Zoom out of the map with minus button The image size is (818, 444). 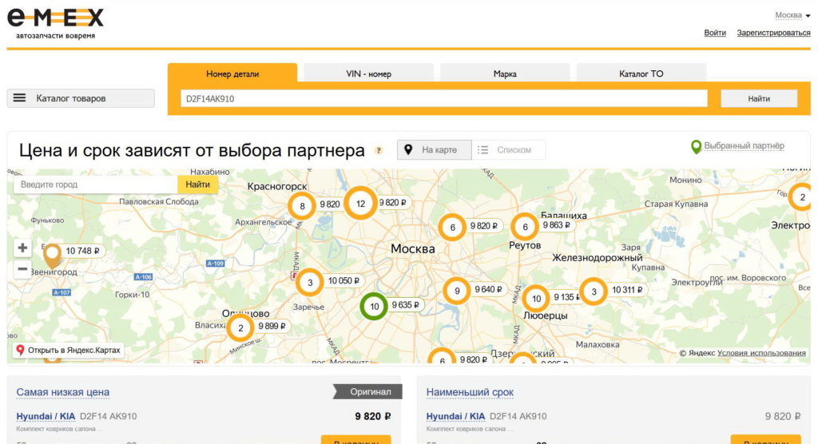23,269
